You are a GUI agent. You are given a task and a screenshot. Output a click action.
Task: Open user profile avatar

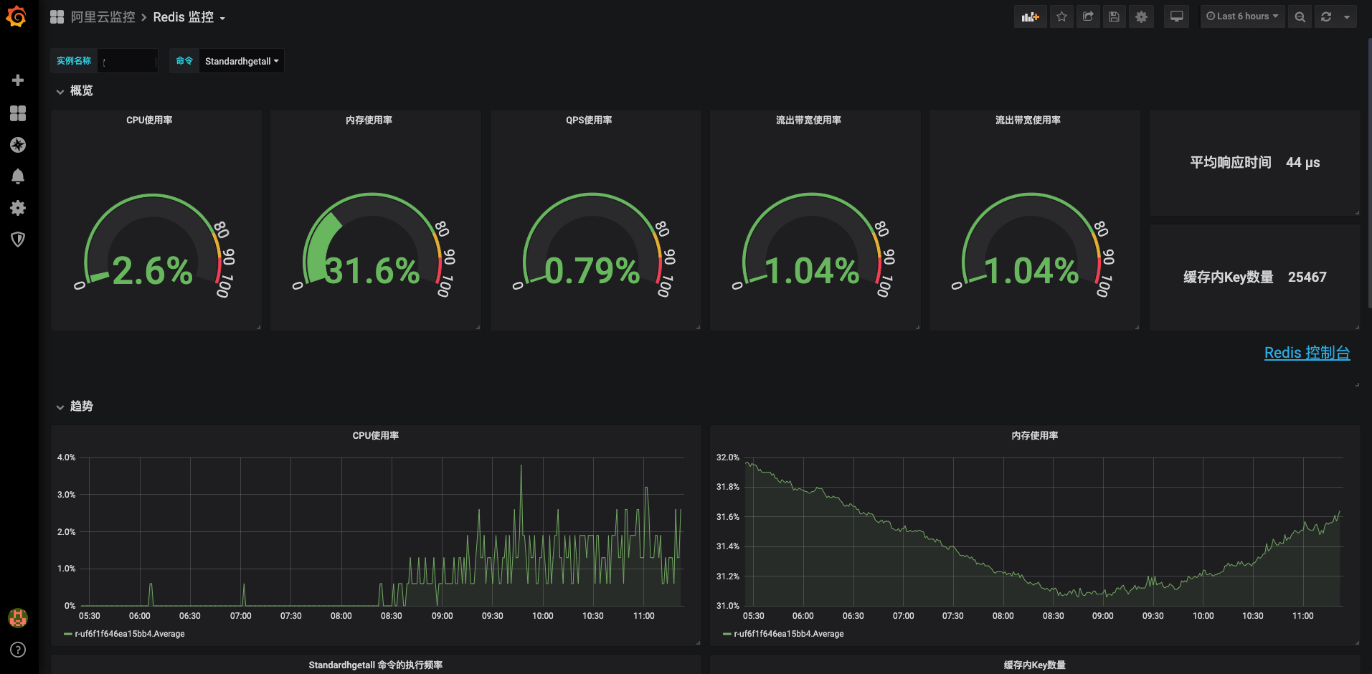18,617
